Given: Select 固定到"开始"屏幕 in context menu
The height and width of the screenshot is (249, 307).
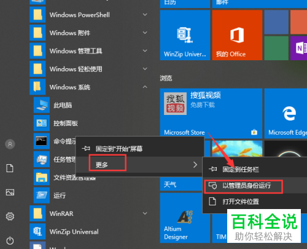Looking at the screenshot, I should (140, 149).
